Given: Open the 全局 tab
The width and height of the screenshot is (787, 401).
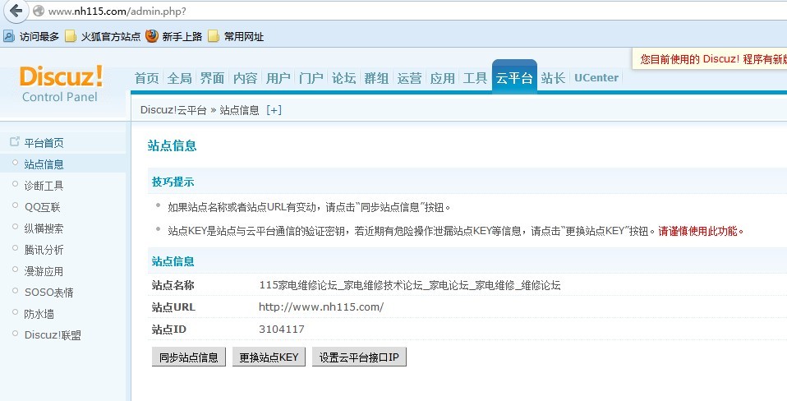Looking at the screenshot, I should 179,78.
